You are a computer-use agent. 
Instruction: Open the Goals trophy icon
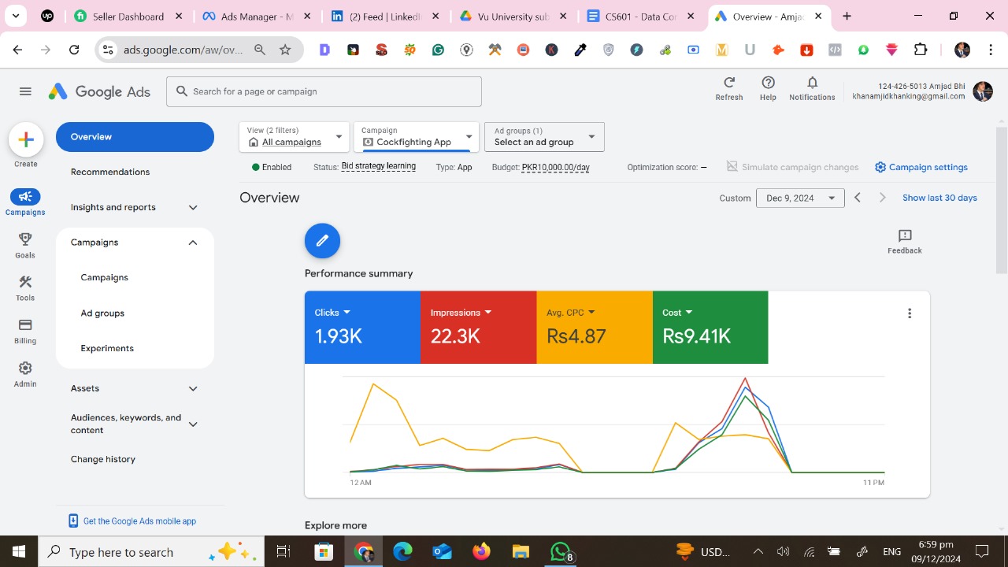(25, 240)
